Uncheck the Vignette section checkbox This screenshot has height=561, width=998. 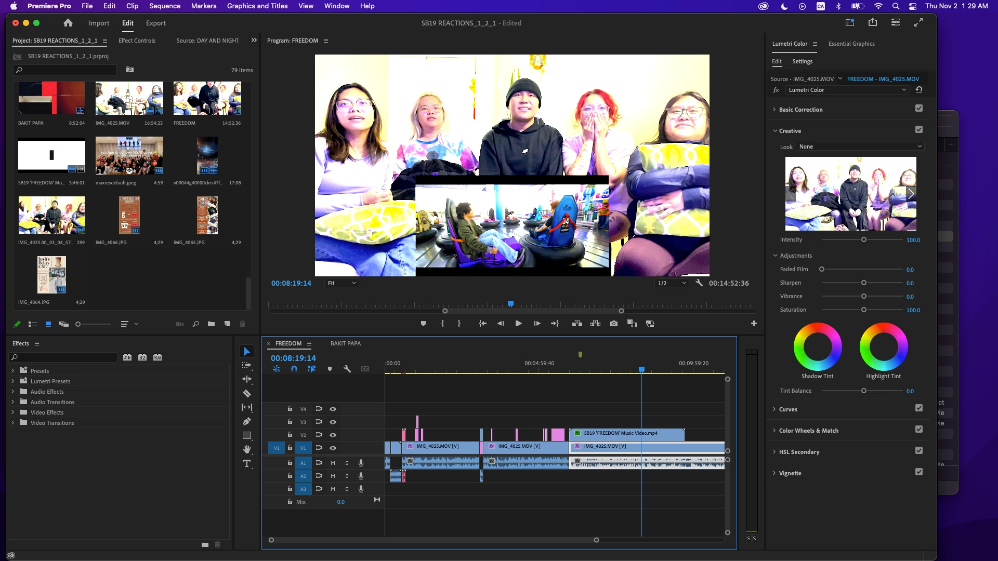point(919,472)
